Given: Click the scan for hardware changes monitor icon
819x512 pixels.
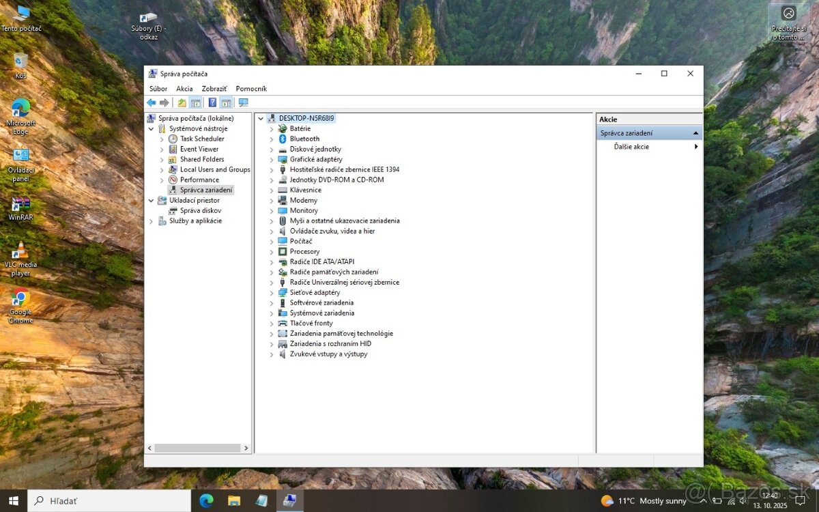Looking at the screenshot, I should point(243,102).
